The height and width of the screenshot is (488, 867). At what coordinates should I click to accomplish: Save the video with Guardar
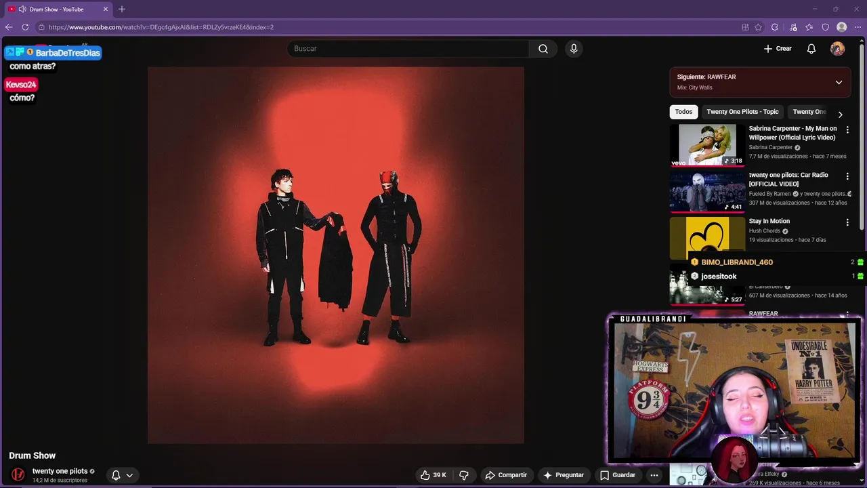(618, 475)
